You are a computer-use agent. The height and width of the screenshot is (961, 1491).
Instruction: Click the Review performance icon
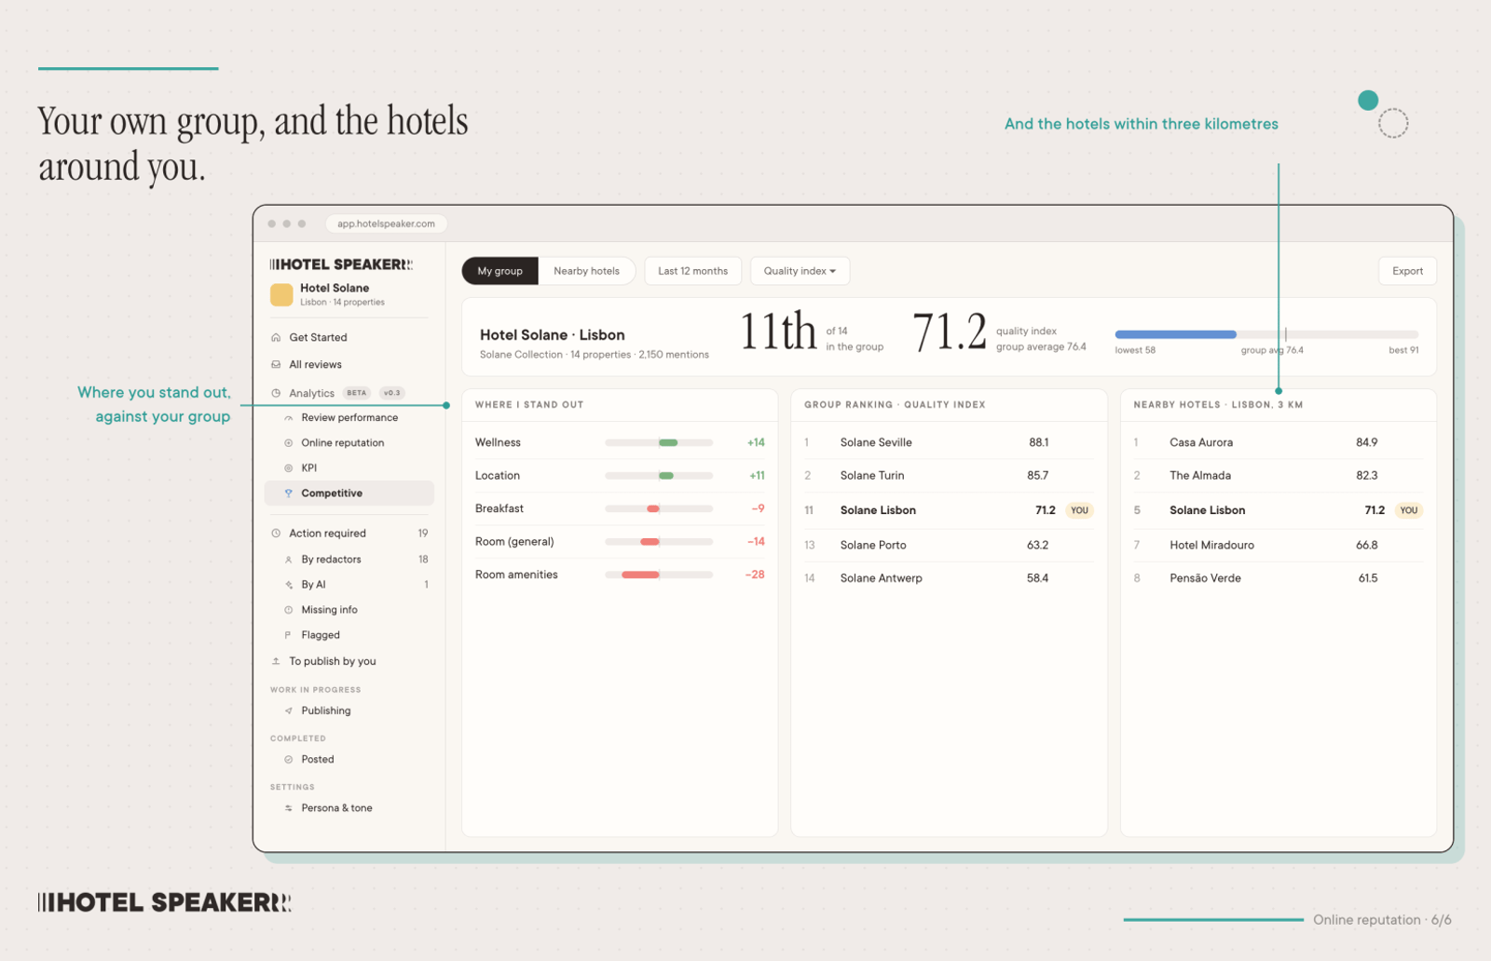289,418
